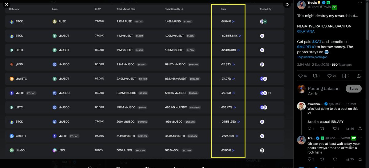Open Travis profile avatar in post header
This screenshot has height=168, width=369.
[301, 5]
